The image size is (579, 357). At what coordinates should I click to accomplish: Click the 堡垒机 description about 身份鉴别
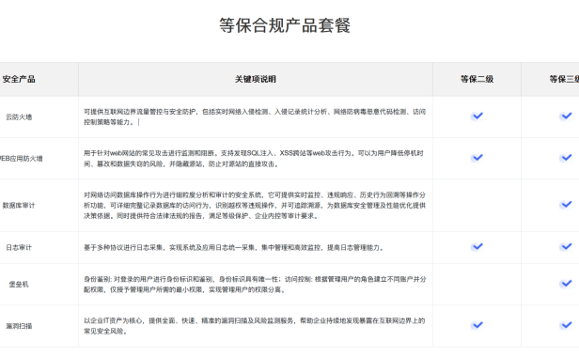click(255, 285)
